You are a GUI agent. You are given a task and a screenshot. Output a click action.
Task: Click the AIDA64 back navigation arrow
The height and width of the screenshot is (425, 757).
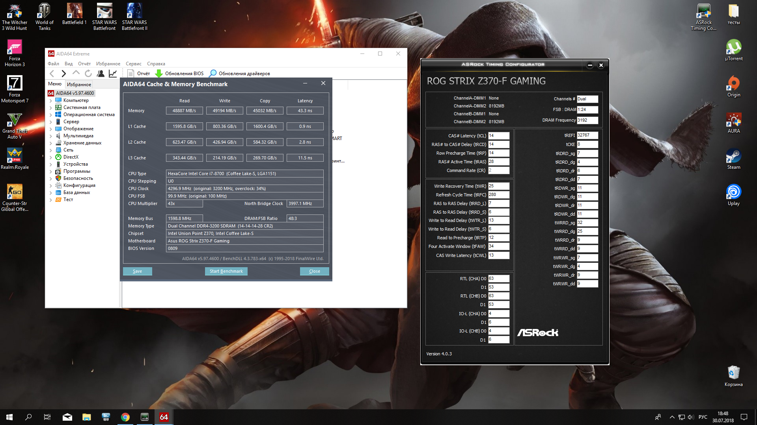(52, 74)
